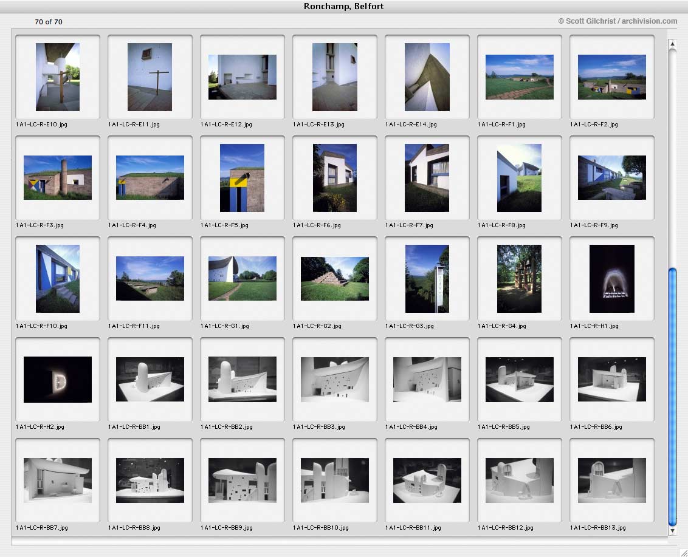The width and height of the screenshot is (688, 557).
Task: Click filename label 1A1-LC-R-H1.jpg
Action: coord(594,326)
